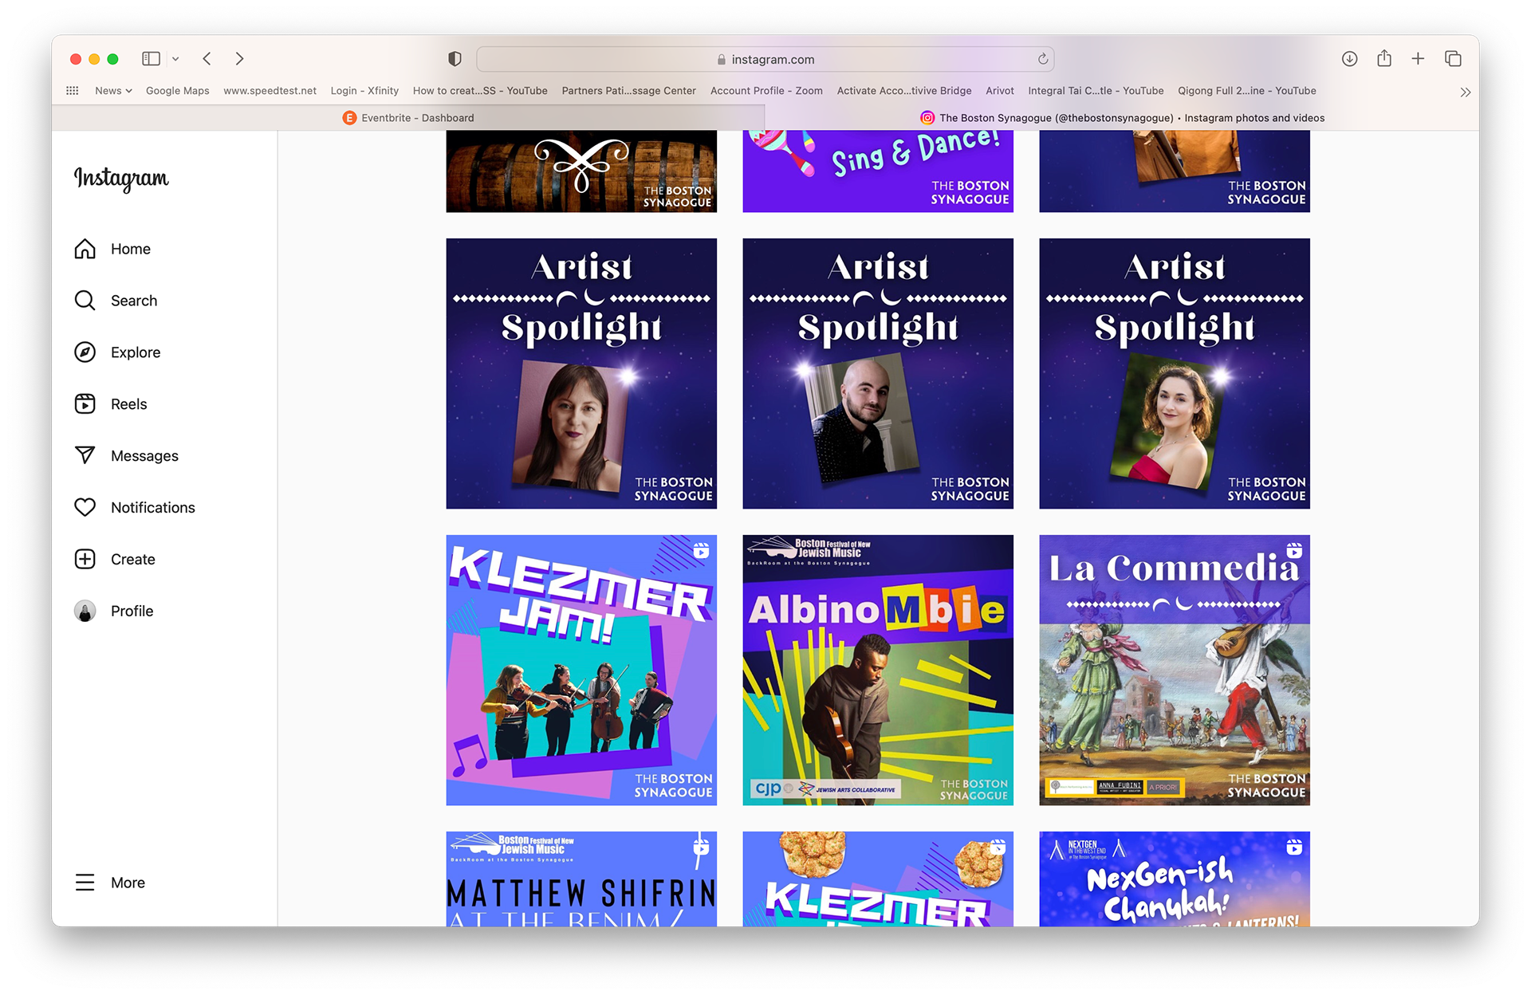Screen dimensions: 1531x995
Task: Open the whiskey barrels post
Action: (x=581, y=171)
